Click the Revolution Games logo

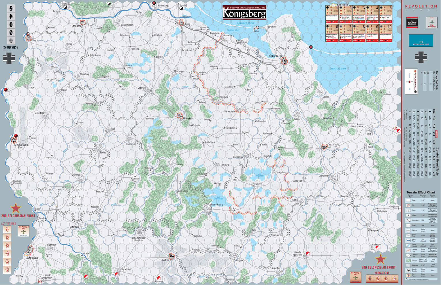click(421, 7)
